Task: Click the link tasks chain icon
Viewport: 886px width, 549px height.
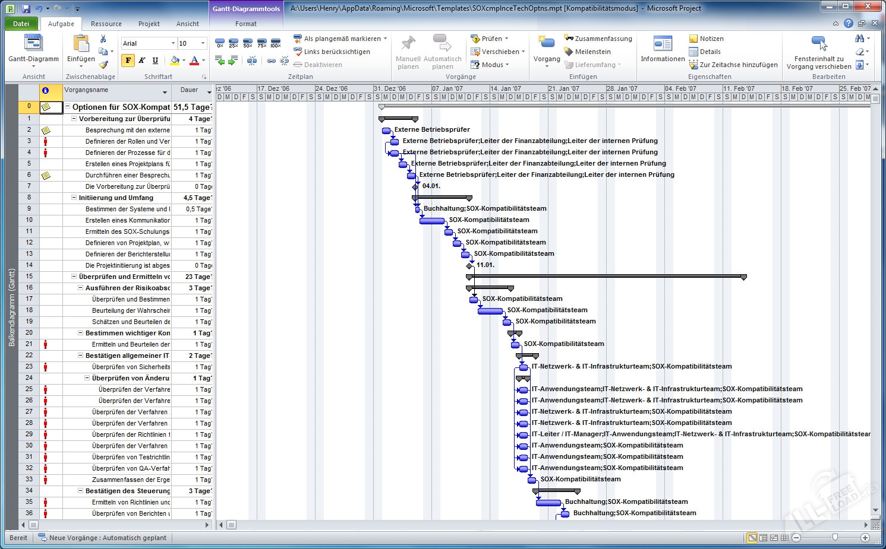Action: (x=271, y=61)
